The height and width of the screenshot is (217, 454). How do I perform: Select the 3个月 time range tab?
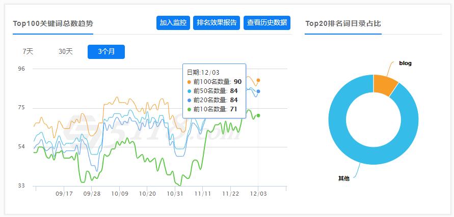106,51
